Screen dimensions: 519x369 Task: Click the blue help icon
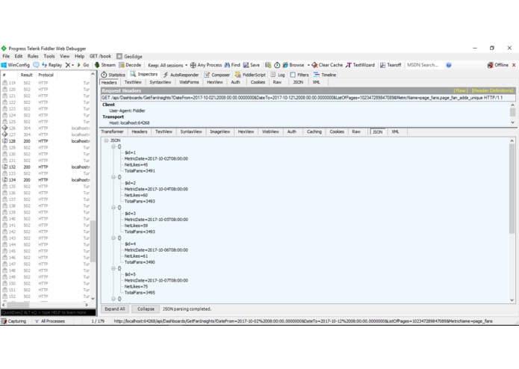449,65
